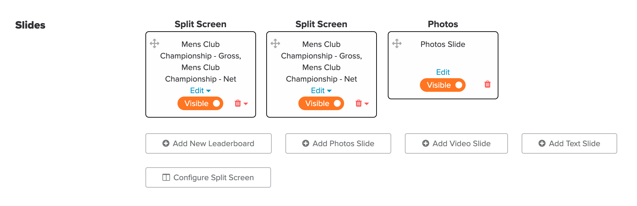This screenshot has width=637, height=206.
Task: Open Edit dropdown on first Split Screen slide
Action: (200, 90)
